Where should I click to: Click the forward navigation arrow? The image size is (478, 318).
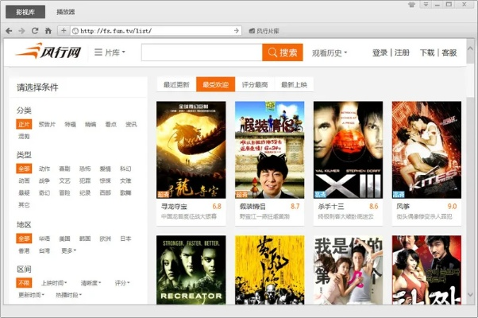pos(21,31)
